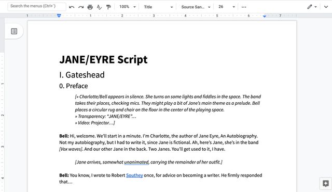Open the Southey hyperlink
Image resolution: width=332 pixels, height=192 pixels.
tap(134, 175)
